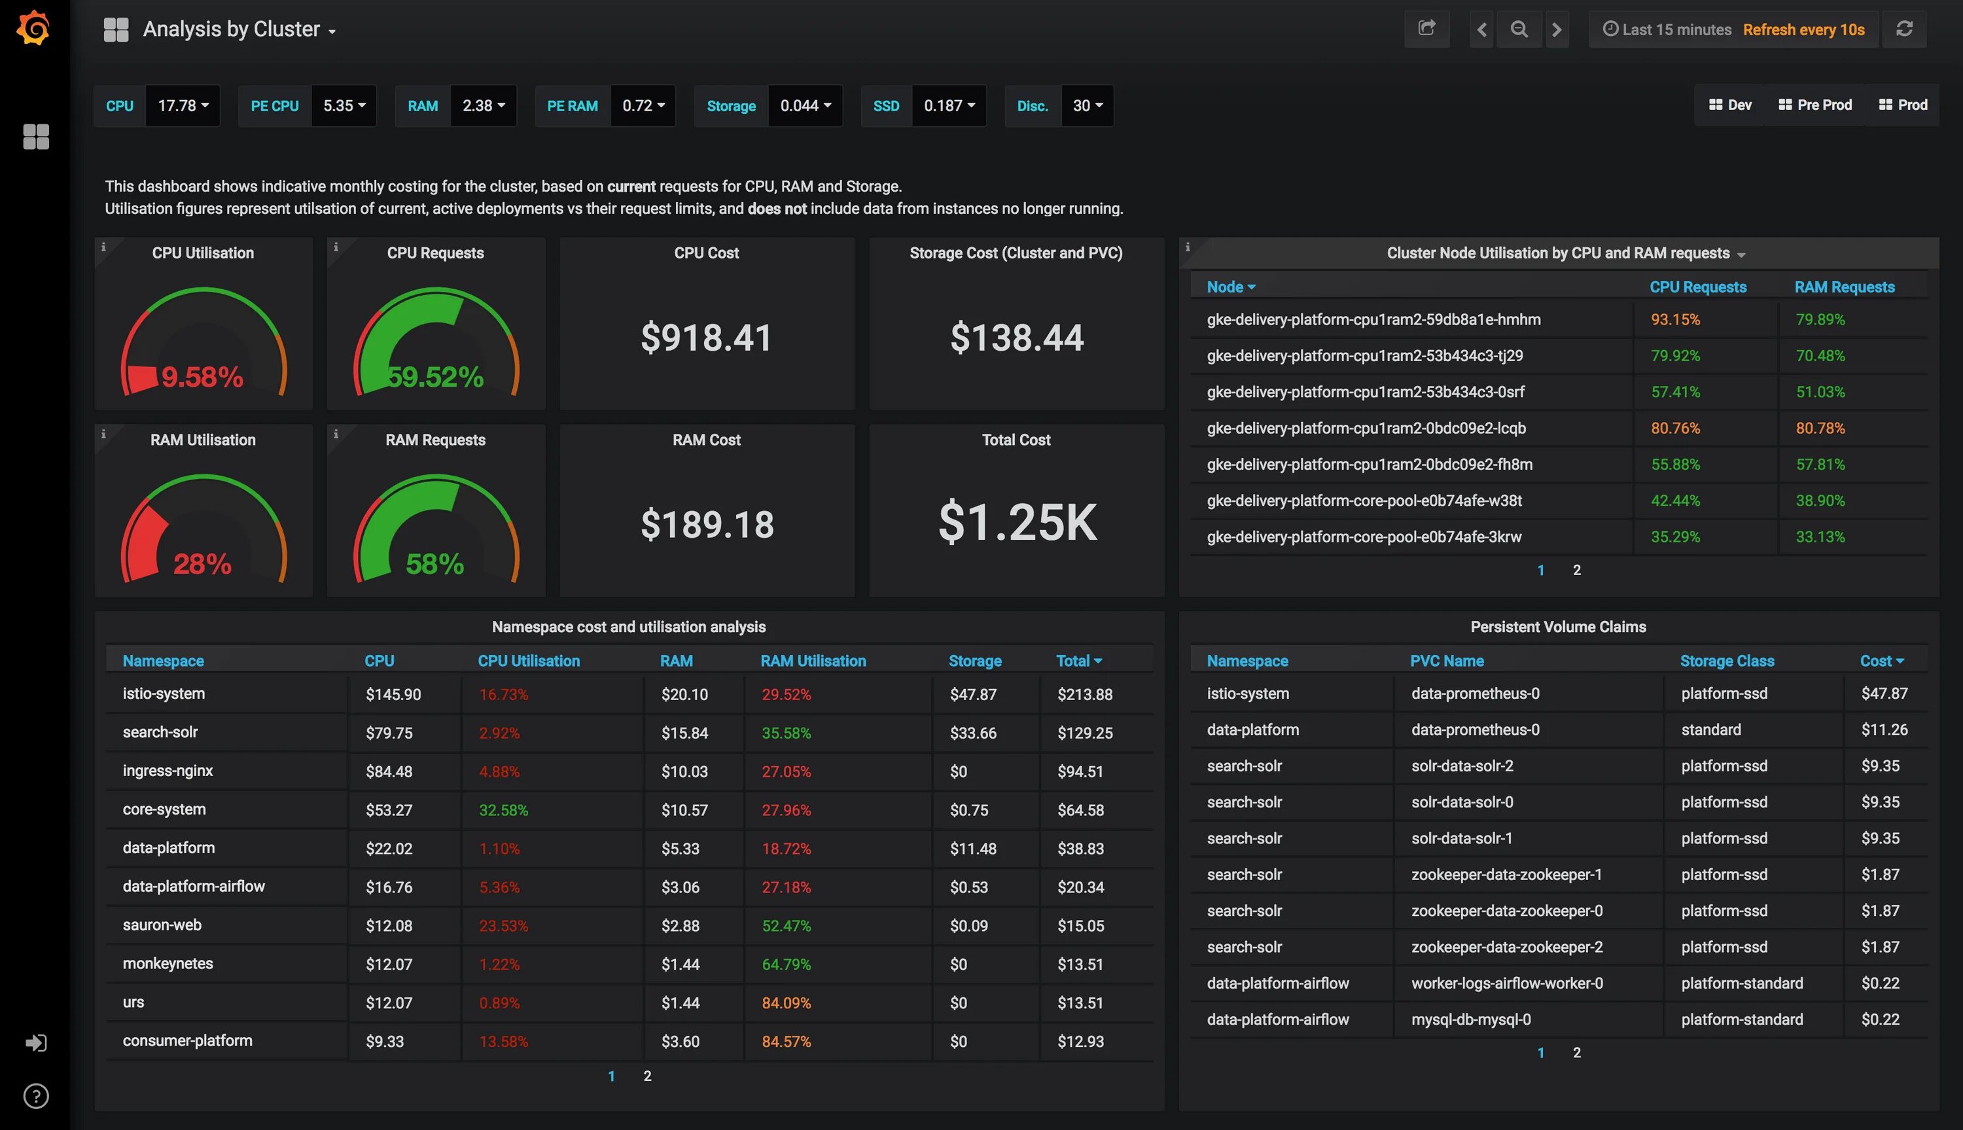This screenshot has width=1963, height=1130.
Task: Click page 2 in Persistent Volume Claims table
Action: 1576,1053
